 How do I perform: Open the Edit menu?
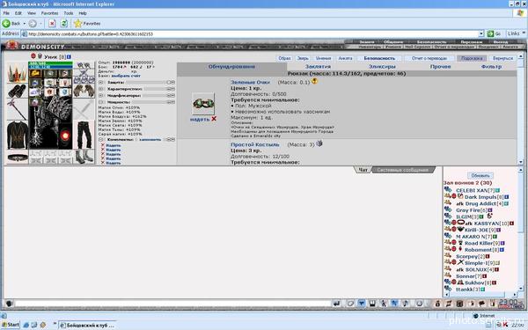pyautogui.click(x=18, y=13)
